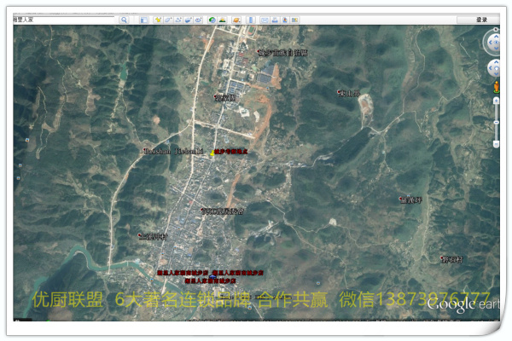Select the ruler measurement tool
This screenshot has height=341, width=512.
click(250, 20)
